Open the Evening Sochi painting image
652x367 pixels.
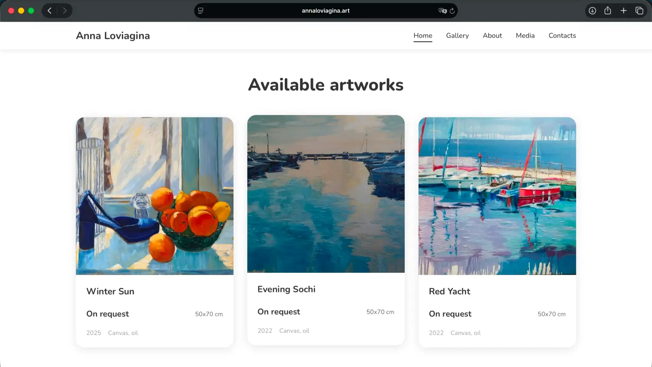[326, 194]
